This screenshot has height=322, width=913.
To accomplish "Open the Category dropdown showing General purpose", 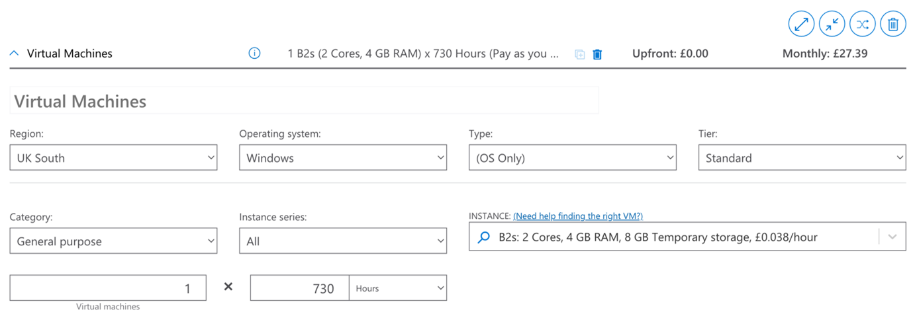I will (113, 241).
